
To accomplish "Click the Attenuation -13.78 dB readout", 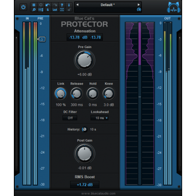I will [x=85, y=37].
